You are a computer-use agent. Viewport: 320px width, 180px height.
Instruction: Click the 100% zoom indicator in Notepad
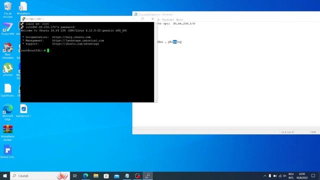[x=313, y=132]
